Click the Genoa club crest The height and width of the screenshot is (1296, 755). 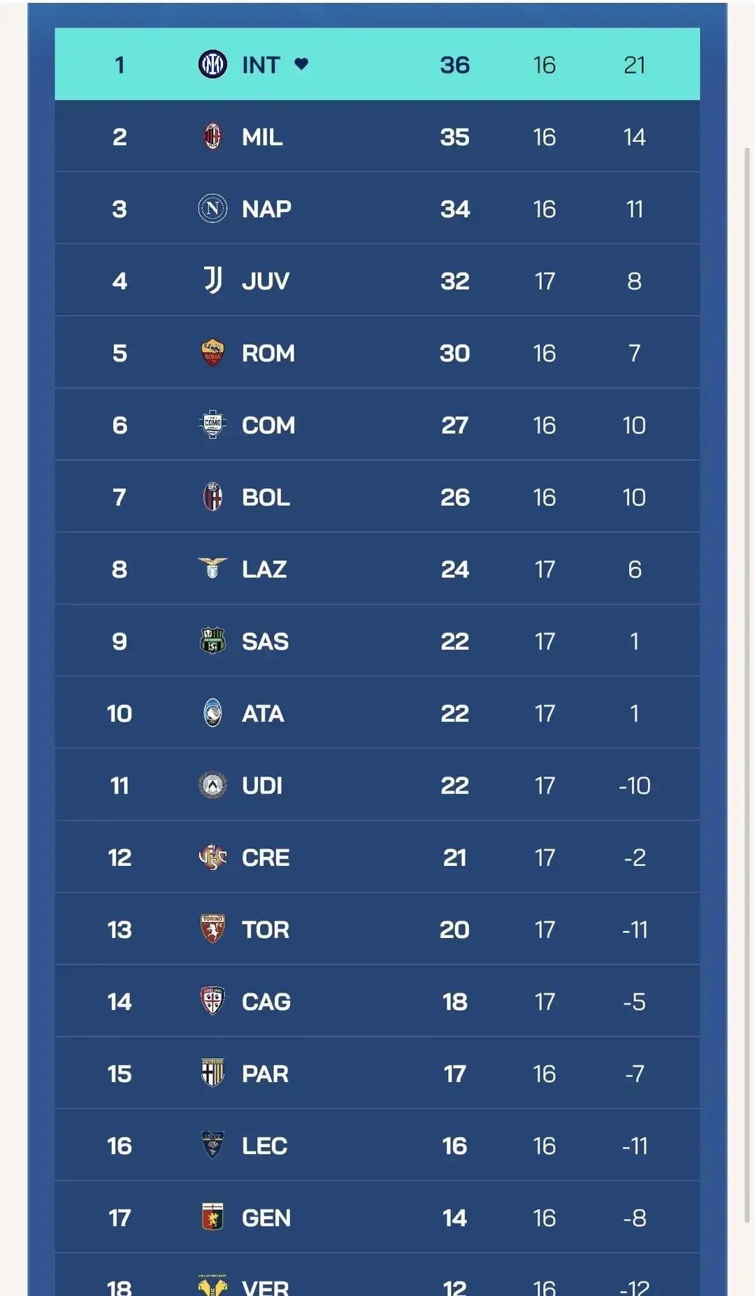coord(213,1217)
